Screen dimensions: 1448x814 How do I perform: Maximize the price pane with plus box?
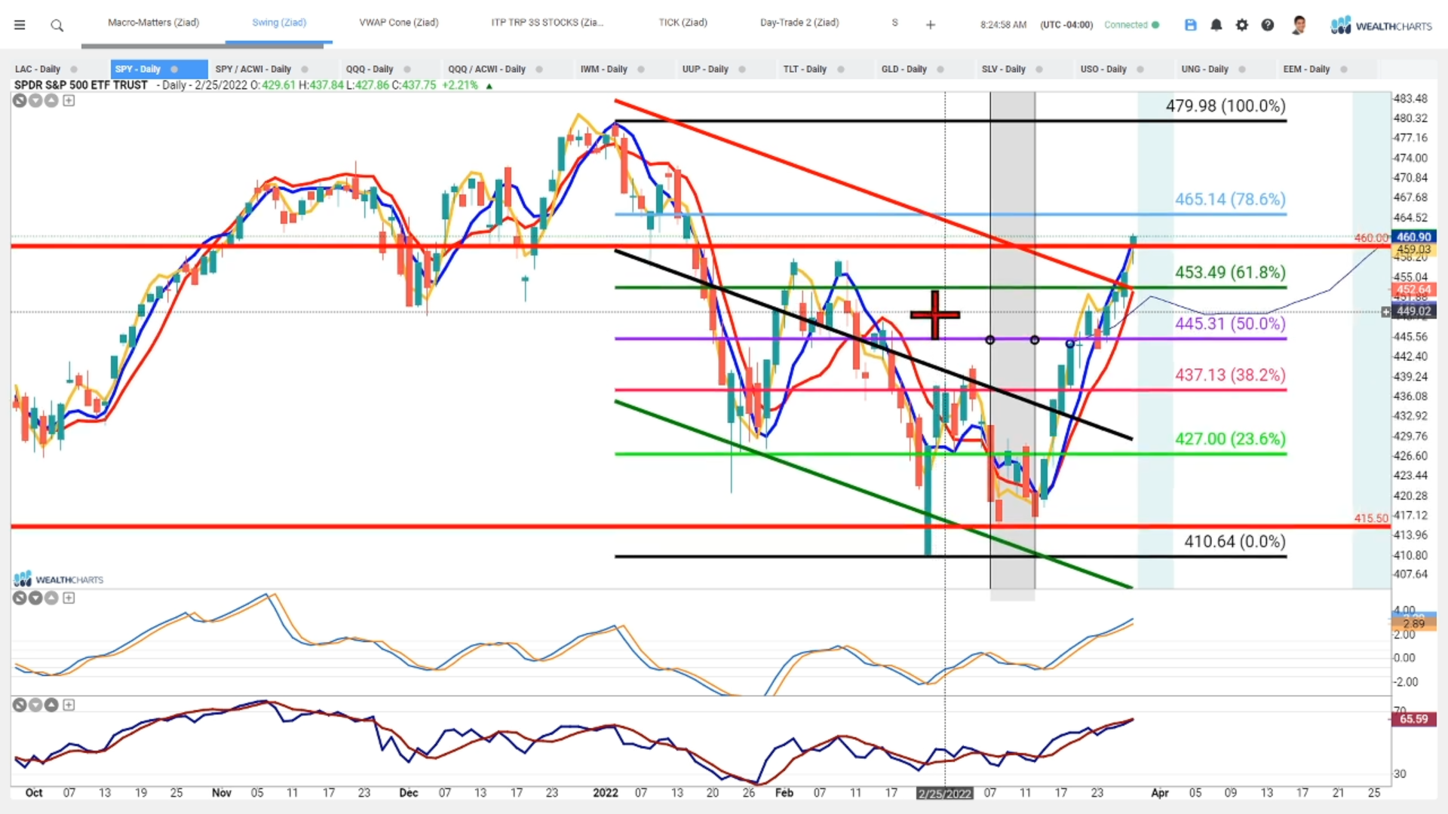coord(69,100)
